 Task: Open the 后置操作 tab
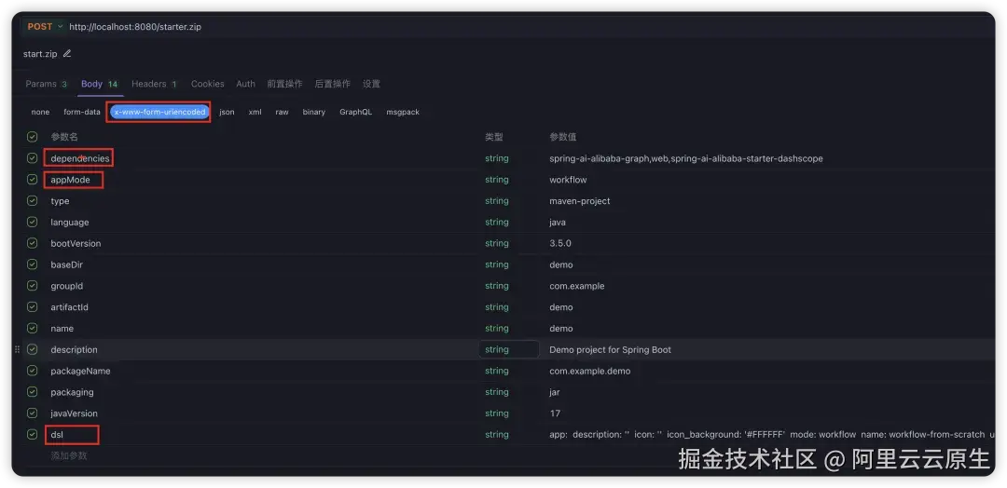pos(333,84)
